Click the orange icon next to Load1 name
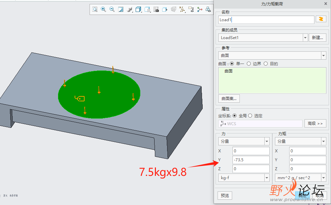 tap(321, 19)
